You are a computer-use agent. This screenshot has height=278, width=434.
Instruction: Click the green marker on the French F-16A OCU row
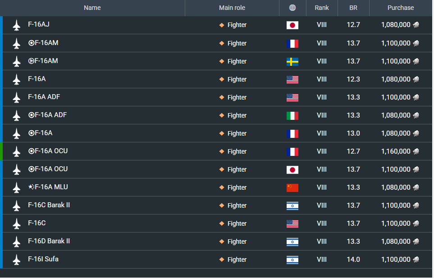[x=1, y=151]
